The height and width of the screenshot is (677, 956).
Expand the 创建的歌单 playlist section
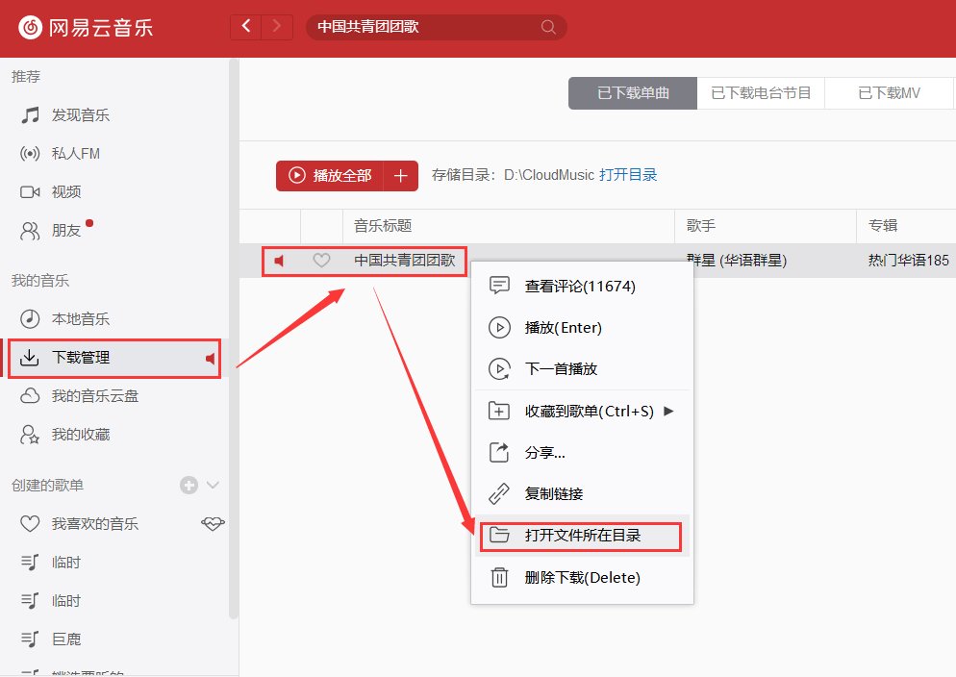(x=211, y=485)
